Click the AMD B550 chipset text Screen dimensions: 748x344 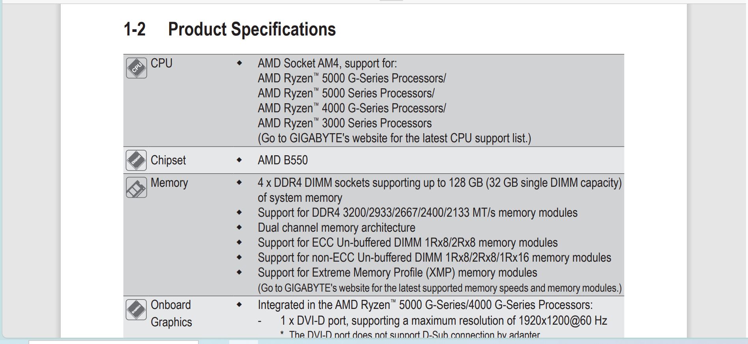pos(282,160)
